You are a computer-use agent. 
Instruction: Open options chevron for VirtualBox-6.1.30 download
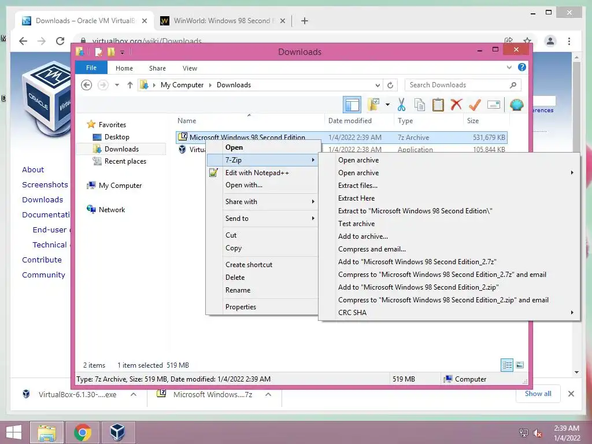tap(134, 394)
